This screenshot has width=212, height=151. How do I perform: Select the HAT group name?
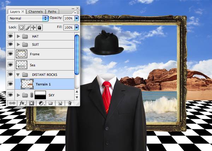pyautogui.click(x=35, y=37)
